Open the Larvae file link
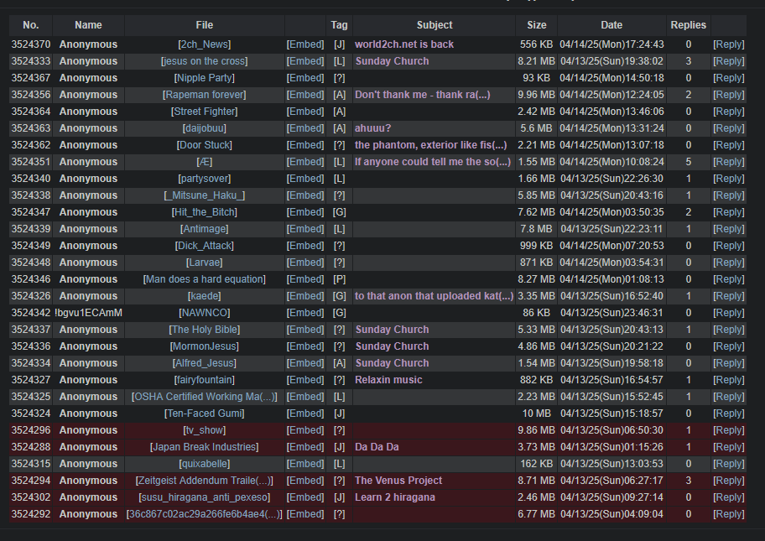 [x=205, y=263]
